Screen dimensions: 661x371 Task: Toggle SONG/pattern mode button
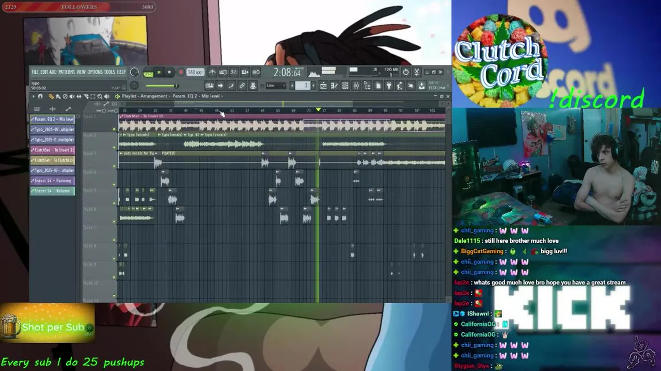pos(148,73)
